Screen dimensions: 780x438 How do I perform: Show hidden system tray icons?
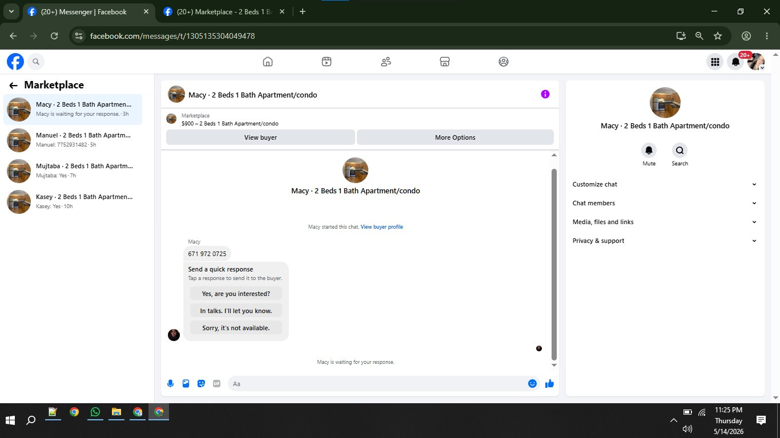pos(674,420)
